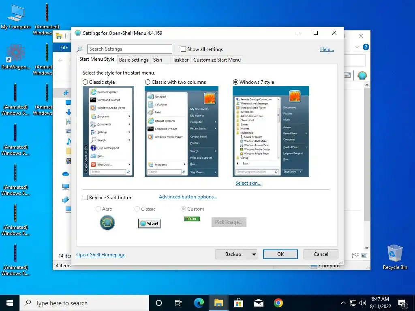
Task: Open the Backup dropdown button
Action: (236, 254)
